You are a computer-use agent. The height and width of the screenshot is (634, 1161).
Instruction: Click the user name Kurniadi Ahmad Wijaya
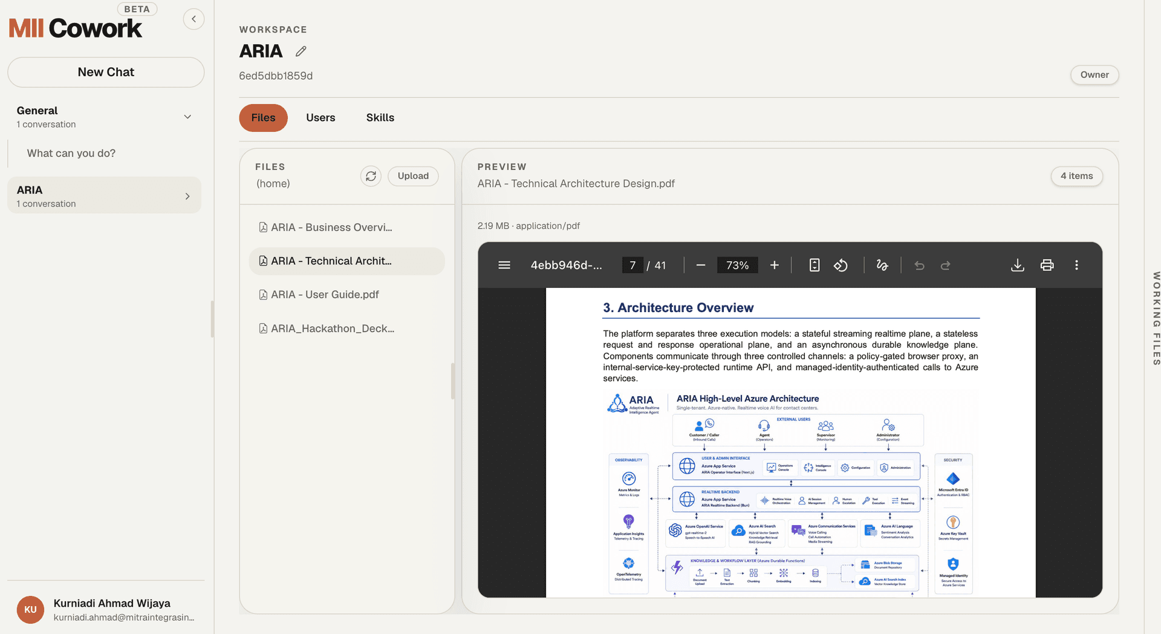pyautogui.click(x=112, y=603)
